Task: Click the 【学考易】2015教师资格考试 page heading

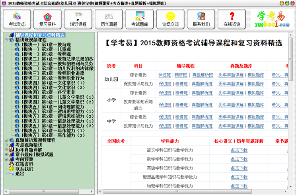Action: click(193, 43)
